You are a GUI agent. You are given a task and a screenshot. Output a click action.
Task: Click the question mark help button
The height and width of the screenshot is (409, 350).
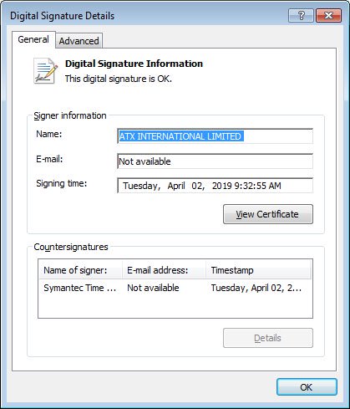[x=302, y=16]
